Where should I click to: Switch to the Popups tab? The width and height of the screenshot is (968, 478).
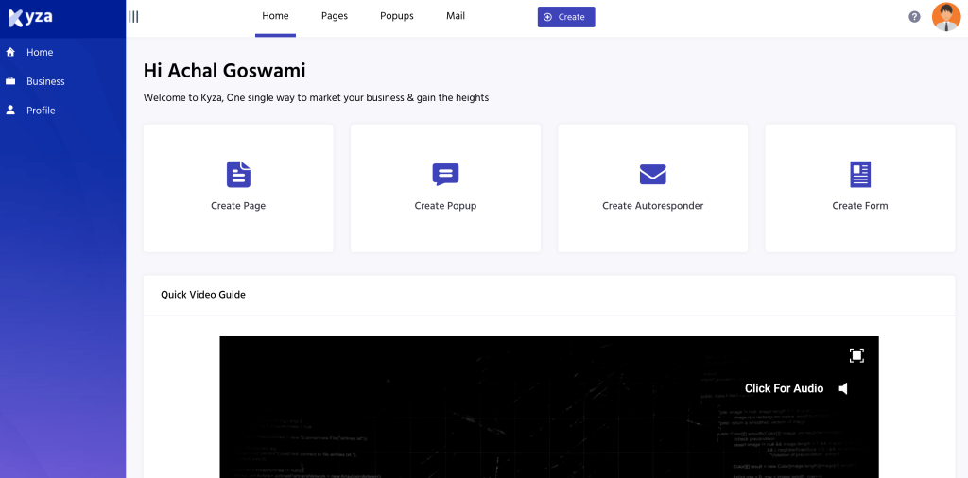[397, 17]
